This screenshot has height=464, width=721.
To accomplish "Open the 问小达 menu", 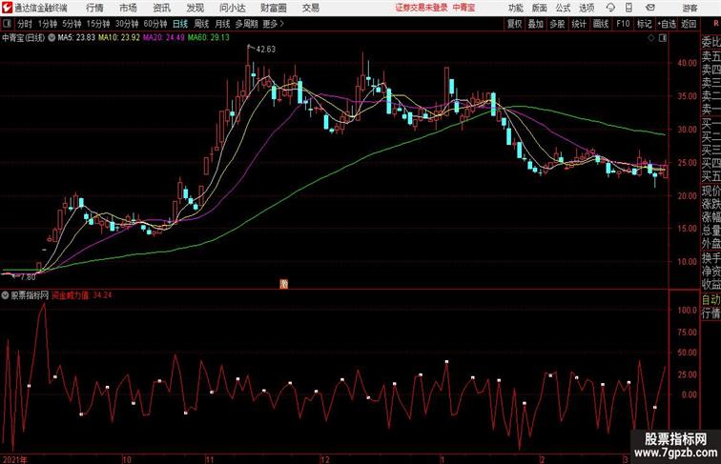I will click(x=232, y=8).
